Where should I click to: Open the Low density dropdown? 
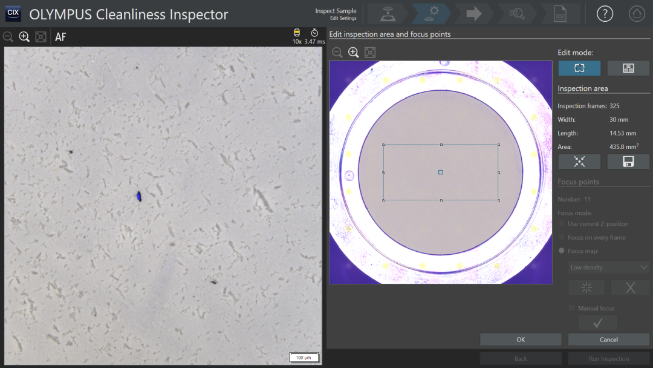pos(608,267)
